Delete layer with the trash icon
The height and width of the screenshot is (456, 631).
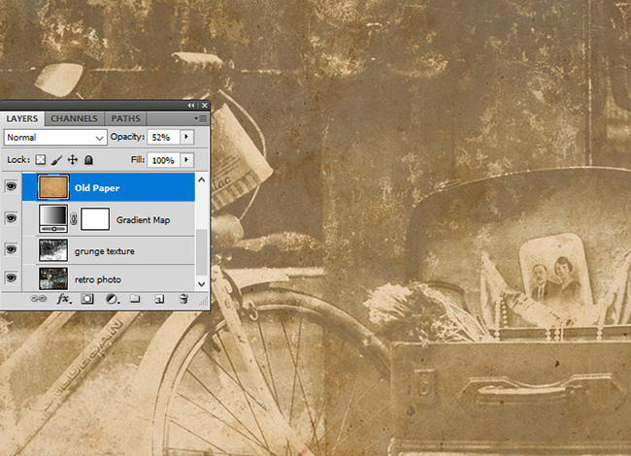tap(183, 300)
